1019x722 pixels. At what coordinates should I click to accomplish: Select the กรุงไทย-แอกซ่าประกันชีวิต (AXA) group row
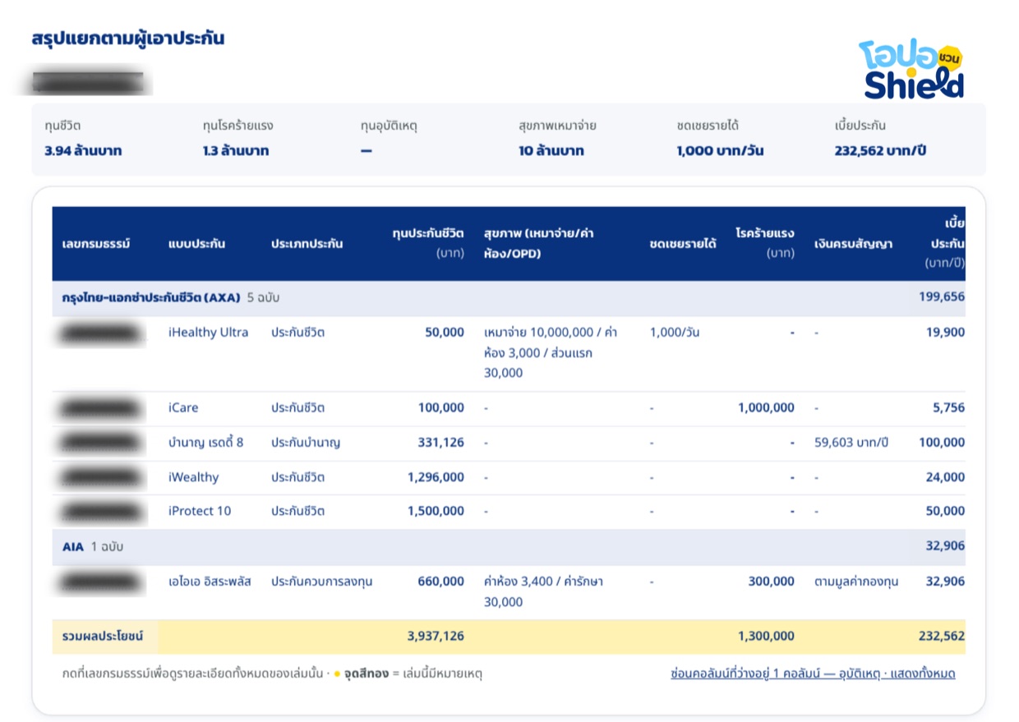[x=509, y=297]
